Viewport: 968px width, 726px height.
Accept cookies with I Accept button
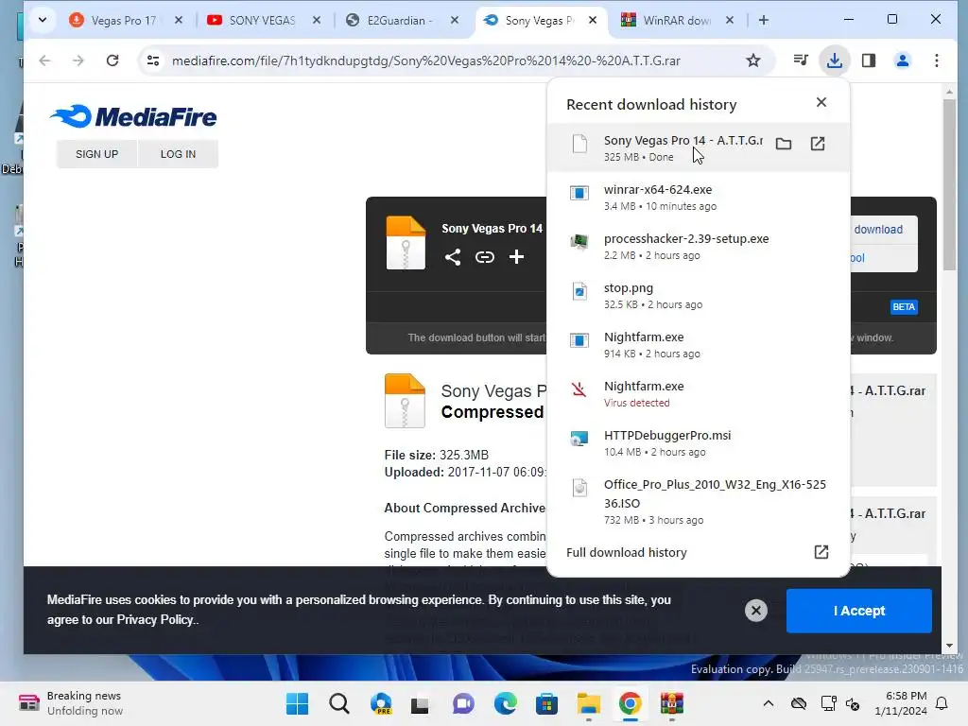click(x=858, y=611)
